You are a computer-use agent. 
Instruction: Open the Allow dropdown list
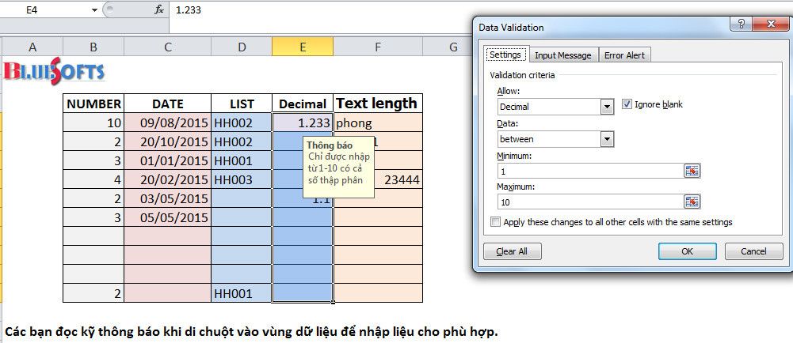(607, 107)
